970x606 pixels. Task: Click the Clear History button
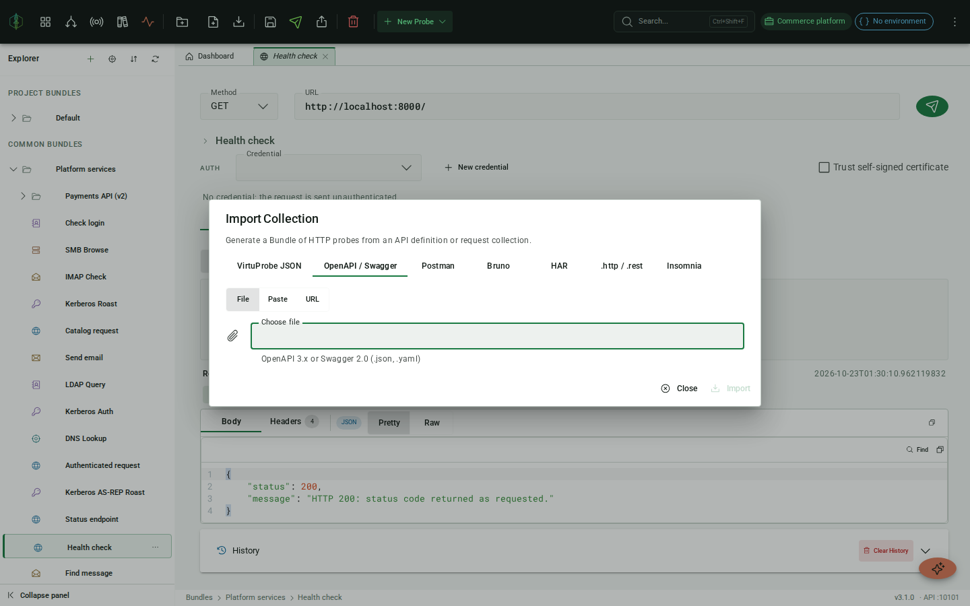(x=886, y=551)
